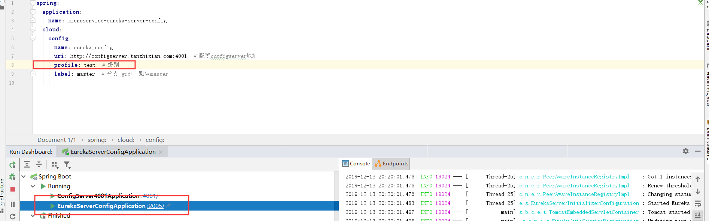Image resolution: width=709 pixels, height=221 pixels.
Task: Open the :4001/ link
Action: pyautogui.click(x=150, y=196)
